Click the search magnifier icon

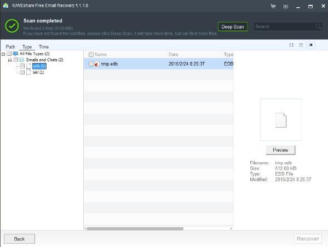(x=318, y=26)
